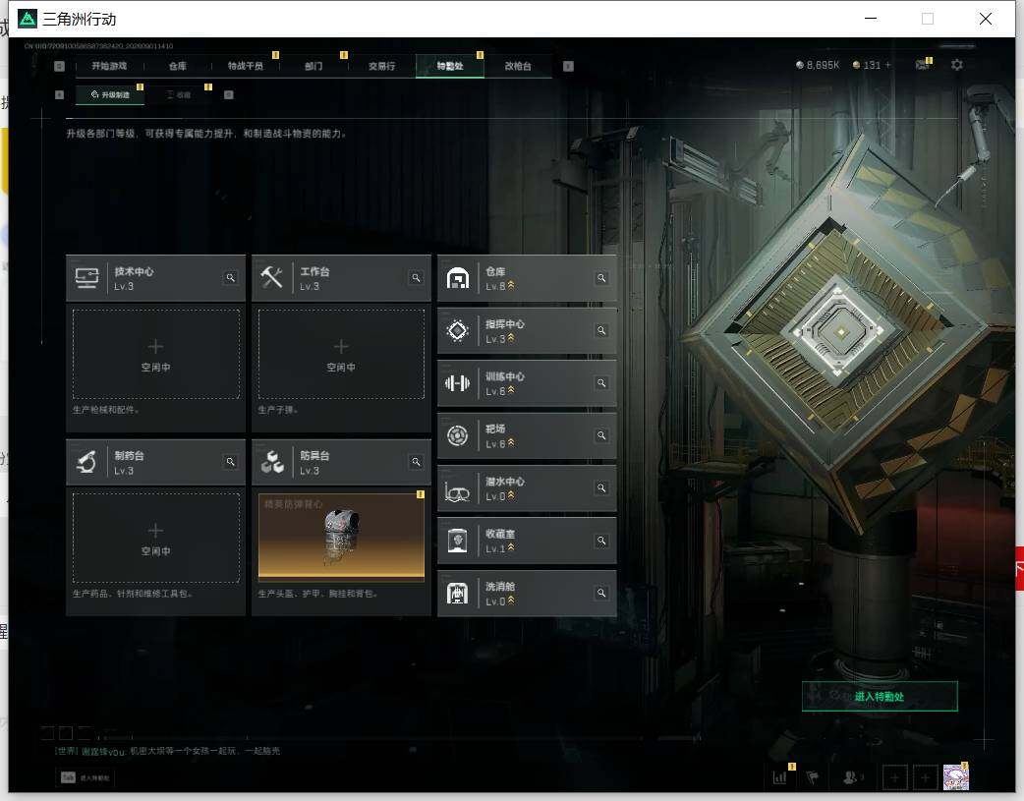Invite teammate with first plus slot
1024x801 pixels.
[x=894, y=777]
